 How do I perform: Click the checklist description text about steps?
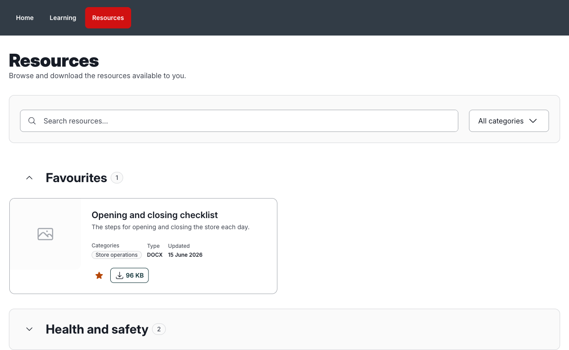point(171,227)
